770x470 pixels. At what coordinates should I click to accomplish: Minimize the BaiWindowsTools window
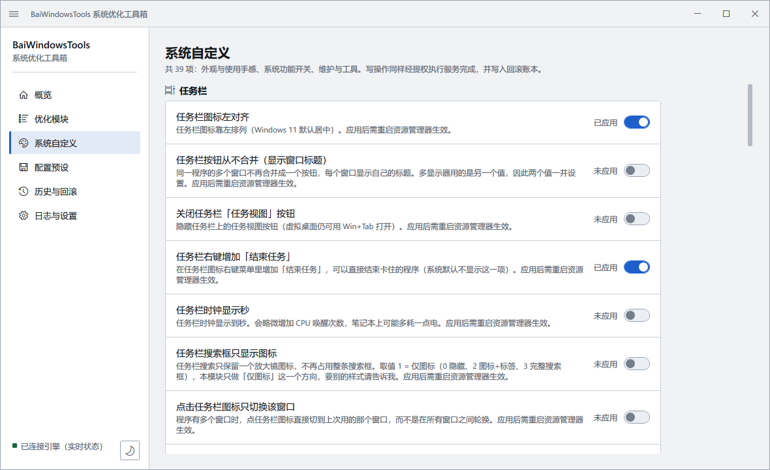pyautogui.click(x=698, y=14)
